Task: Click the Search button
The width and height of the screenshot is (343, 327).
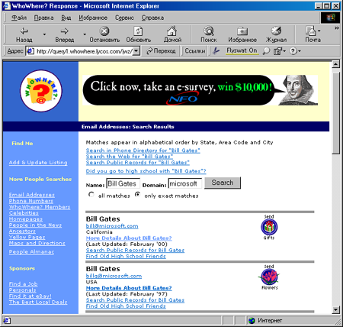Action: (x=223, y=183)
